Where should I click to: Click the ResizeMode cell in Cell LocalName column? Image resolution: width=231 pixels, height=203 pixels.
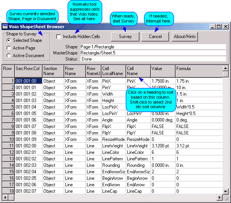pos(114,139)
